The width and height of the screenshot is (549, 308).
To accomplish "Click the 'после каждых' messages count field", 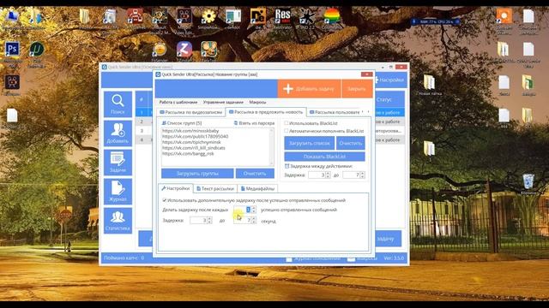I will pos(244,210).
